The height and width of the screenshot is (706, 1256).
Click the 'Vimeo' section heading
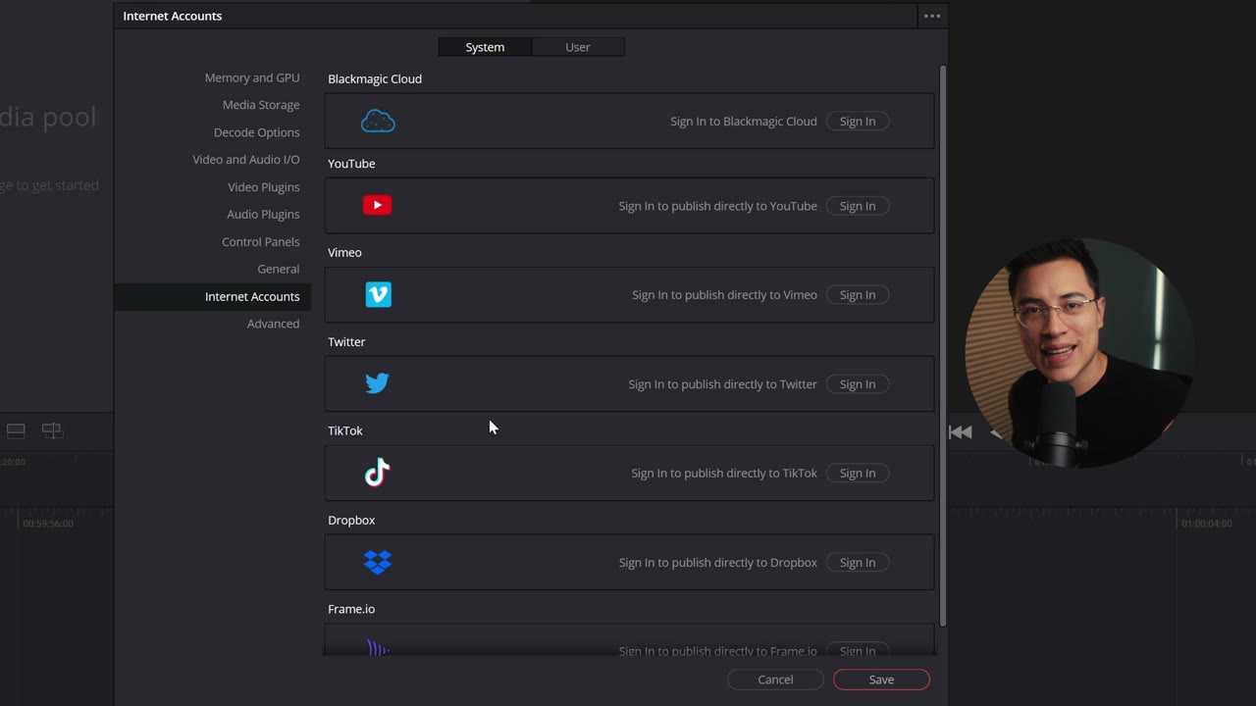[x=344, y=253]
